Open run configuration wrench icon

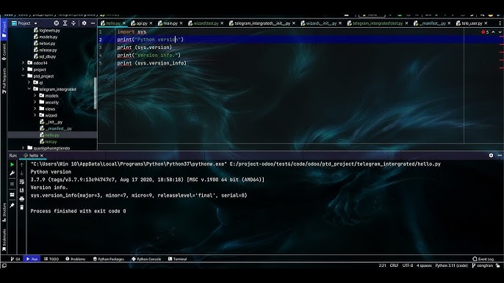pyautogui.click(x=12, y=173)
